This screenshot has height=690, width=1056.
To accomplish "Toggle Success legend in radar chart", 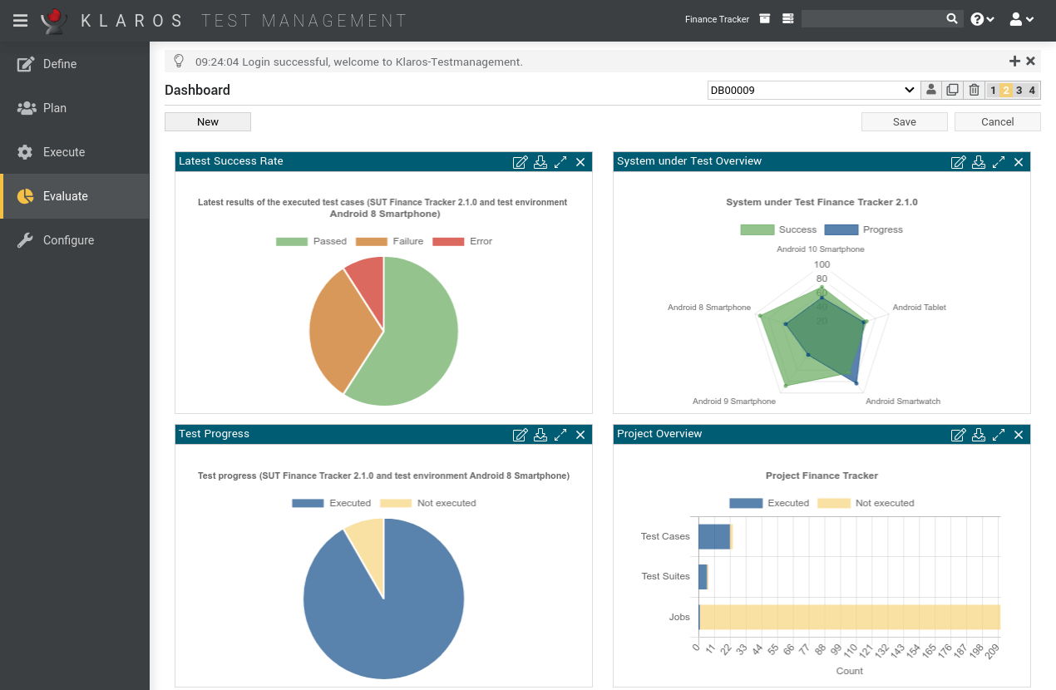I will coord(757,229).
